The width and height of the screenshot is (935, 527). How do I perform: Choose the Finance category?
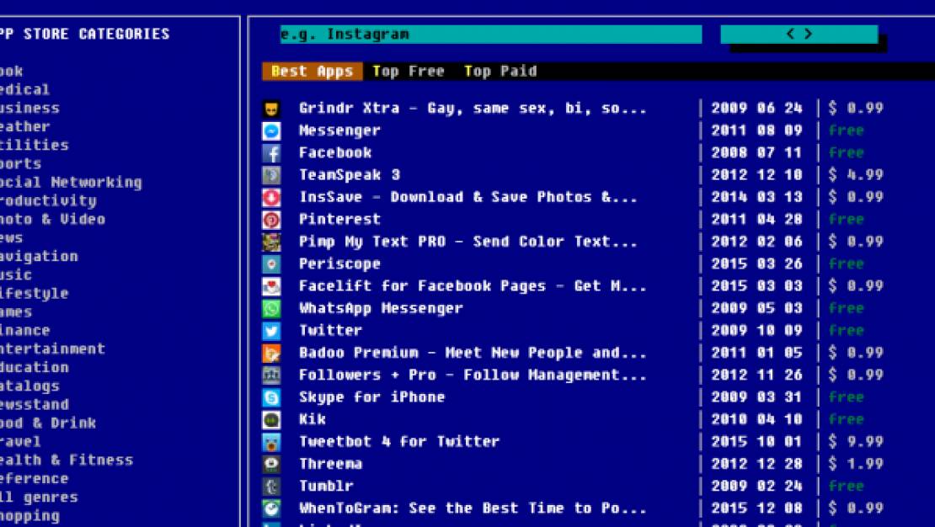(24, 330)
